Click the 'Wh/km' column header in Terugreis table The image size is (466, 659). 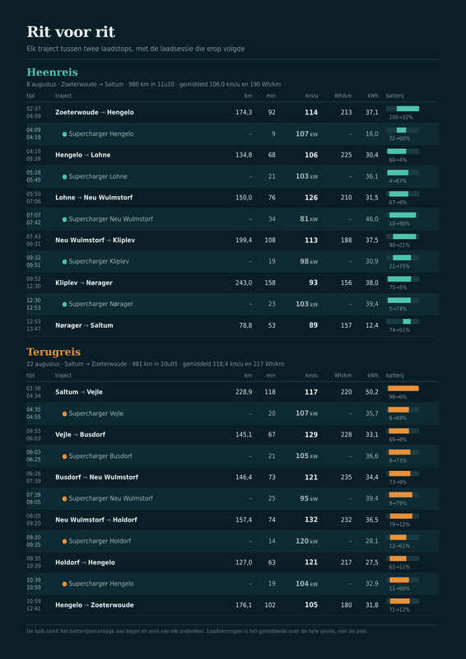click(x=343, y=376)
